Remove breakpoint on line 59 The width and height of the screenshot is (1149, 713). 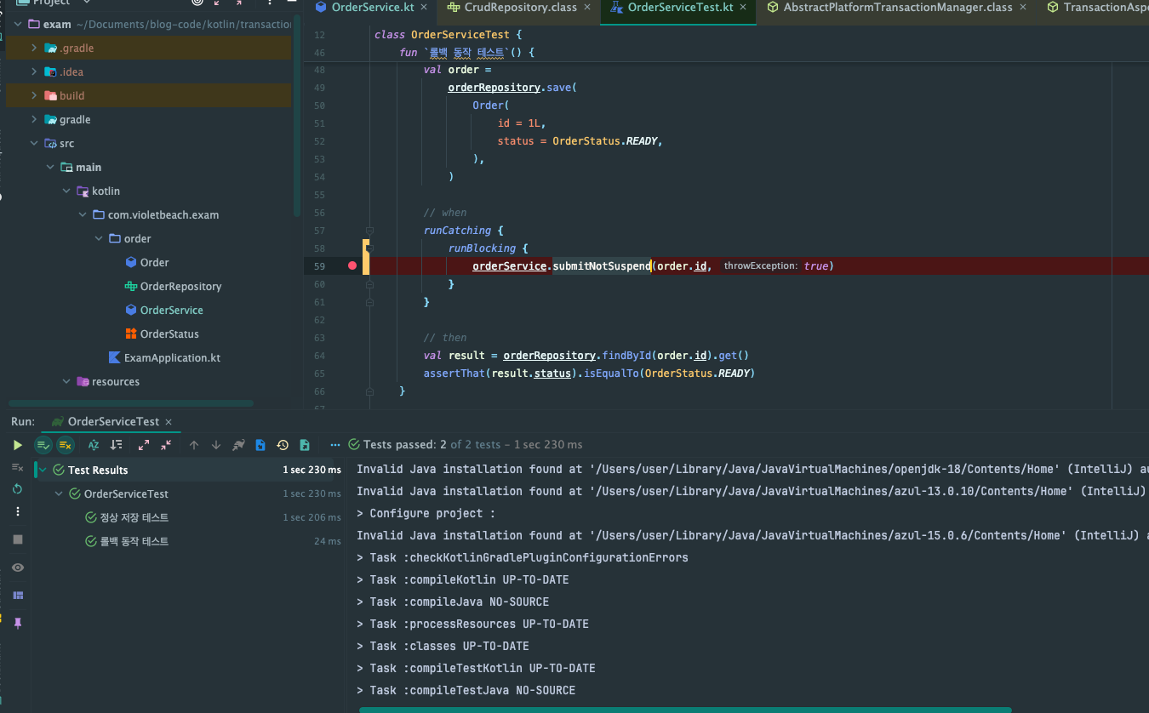[352, 266]
